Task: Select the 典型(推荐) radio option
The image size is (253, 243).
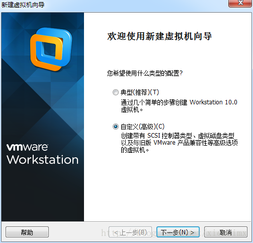Action: 116,92
